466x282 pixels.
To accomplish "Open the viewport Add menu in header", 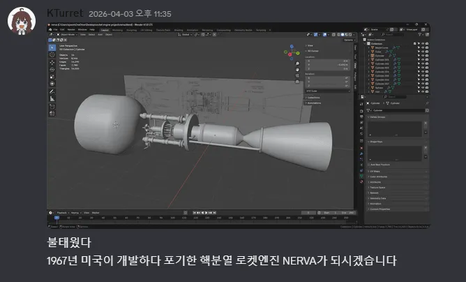I will [x=100, y=34].
